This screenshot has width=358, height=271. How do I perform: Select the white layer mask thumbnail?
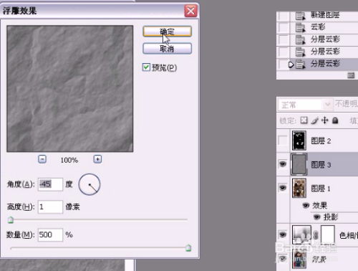tap(328, 235)
